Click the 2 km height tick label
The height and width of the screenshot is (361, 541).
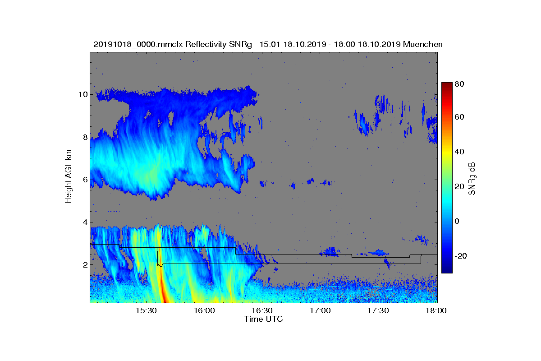[85, 264]
